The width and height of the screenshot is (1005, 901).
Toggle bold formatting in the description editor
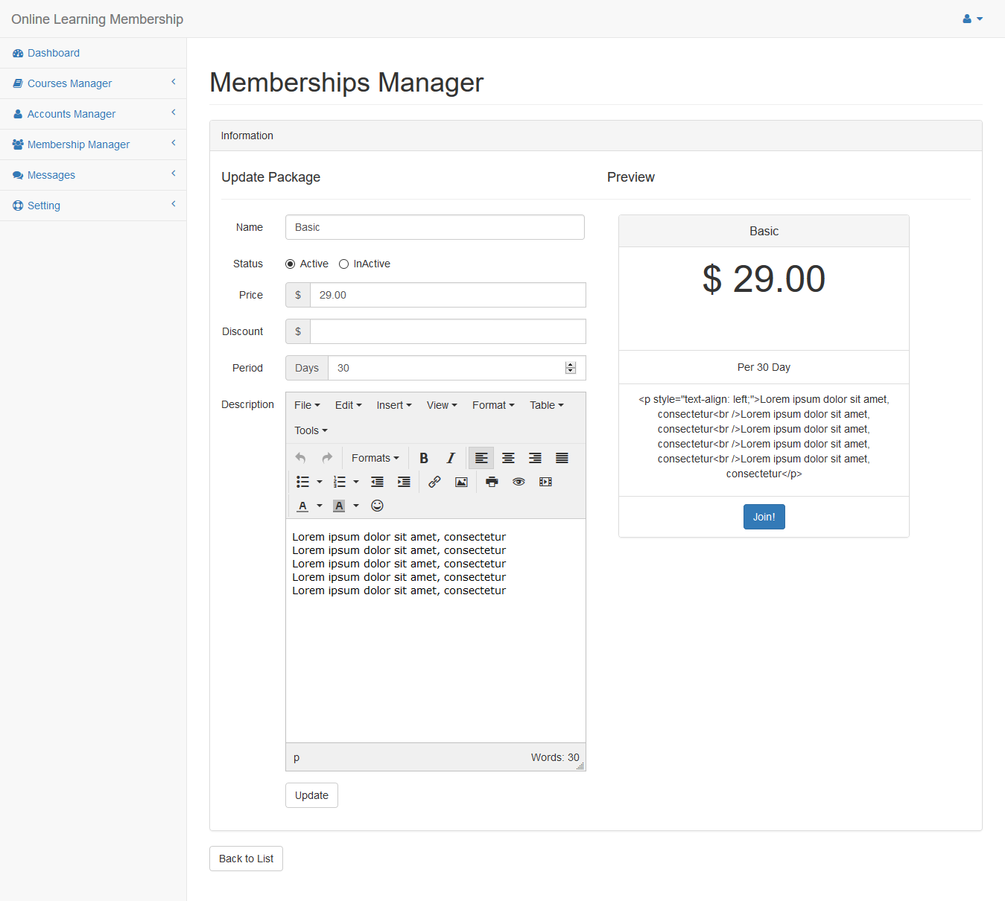pyautogui.click(x=424, y=458)
